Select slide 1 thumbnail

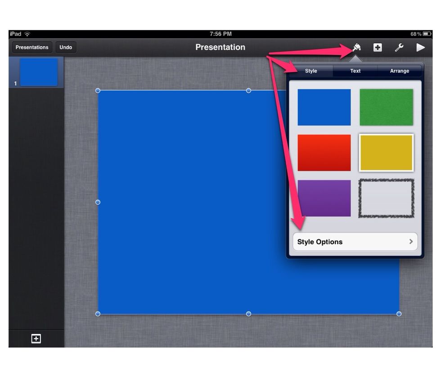point(39,72)
